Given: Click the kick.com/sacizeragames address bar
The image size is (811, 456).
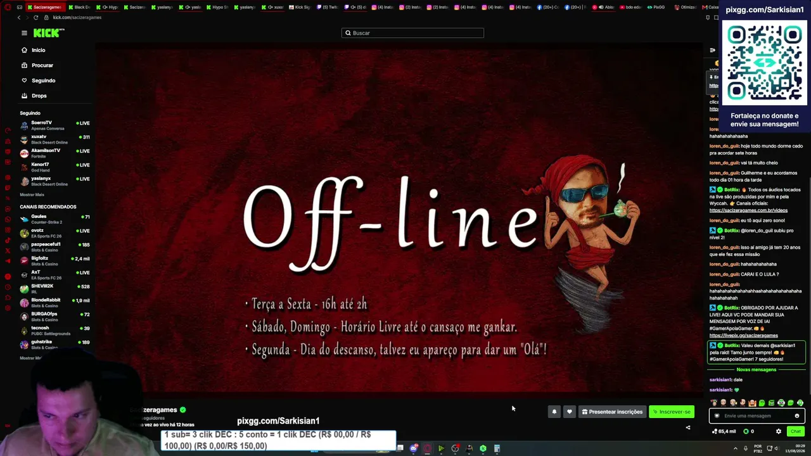Looking at the screenshot, I should [x=77, y=17].
